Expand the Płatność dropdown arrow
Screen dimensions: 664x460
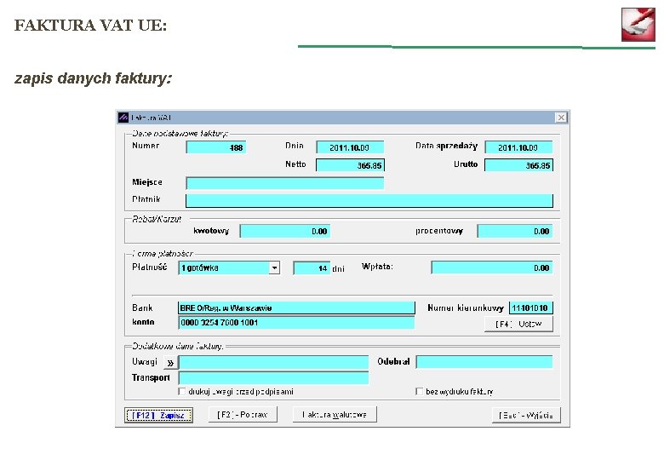tap(275, 267)
